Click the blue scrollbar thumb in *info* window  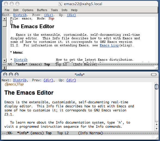pos(156,87)
